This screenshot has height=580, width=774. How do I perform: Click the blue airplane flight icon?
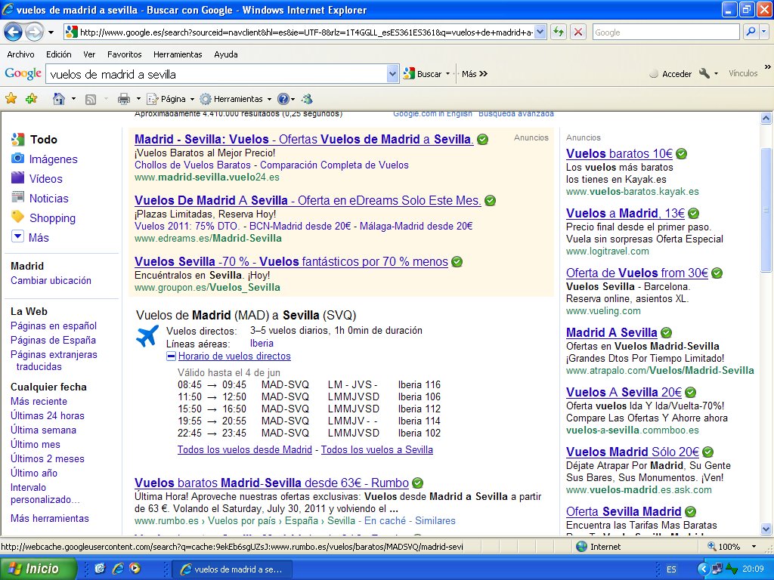click(147, 337)
